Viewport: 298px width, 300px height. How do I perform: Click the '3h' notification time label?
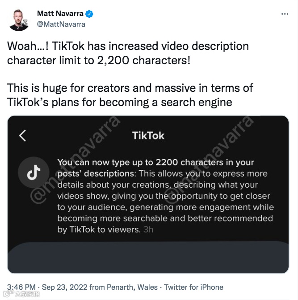(x=147, y=230)
